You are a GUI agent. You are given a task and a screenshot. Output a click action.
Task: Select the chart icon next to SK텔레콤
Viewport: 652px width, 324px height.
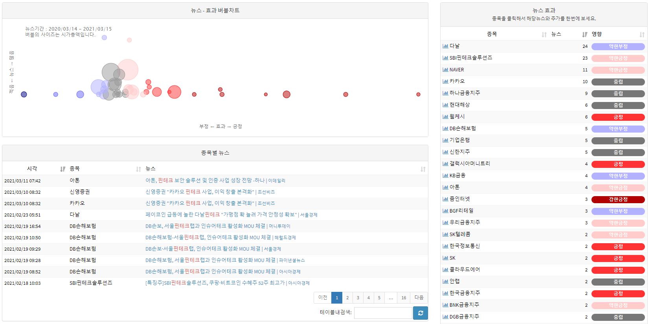tap(445, 235)
